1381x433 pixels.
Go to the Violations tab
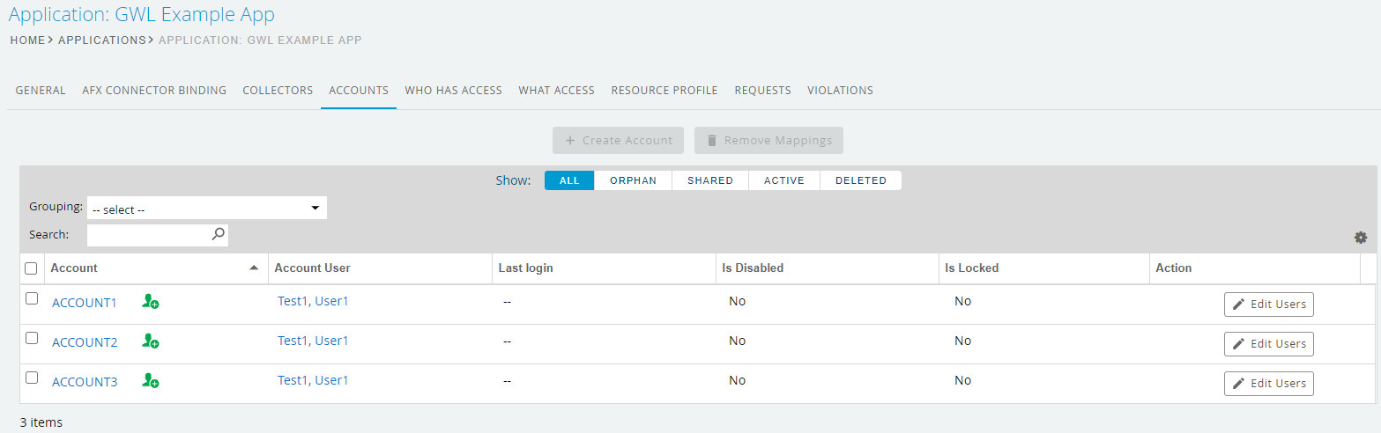pos(840,91)
